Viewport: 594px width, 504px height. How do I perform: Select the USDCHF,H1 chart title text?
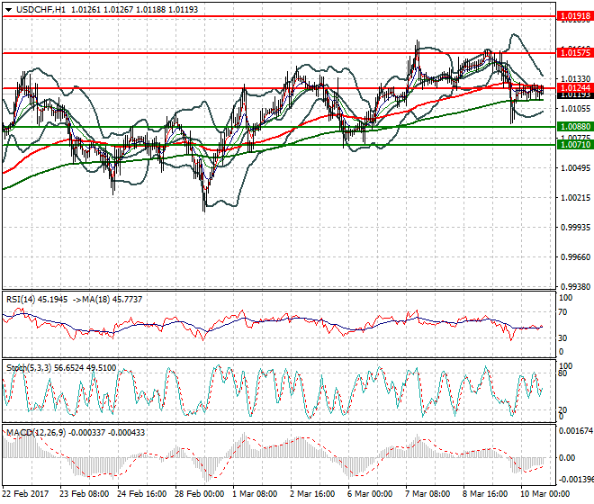click(40, 10)
